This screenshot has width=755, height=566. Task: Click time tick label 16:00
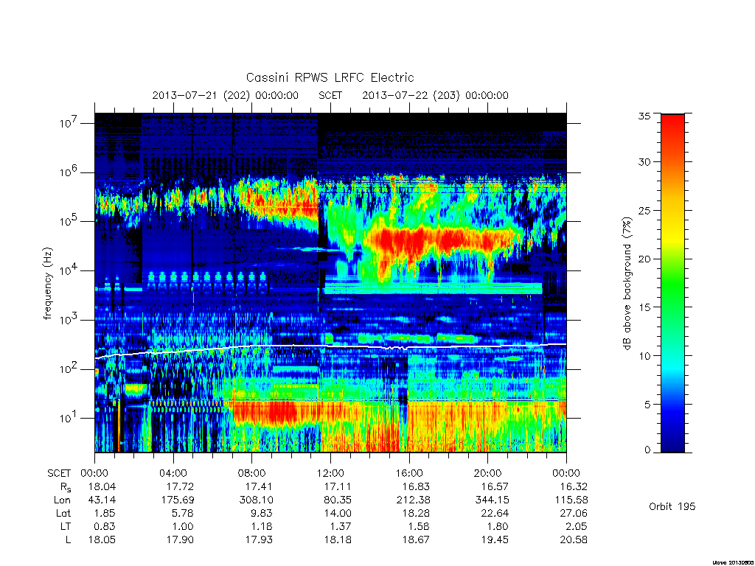point(409,473)
